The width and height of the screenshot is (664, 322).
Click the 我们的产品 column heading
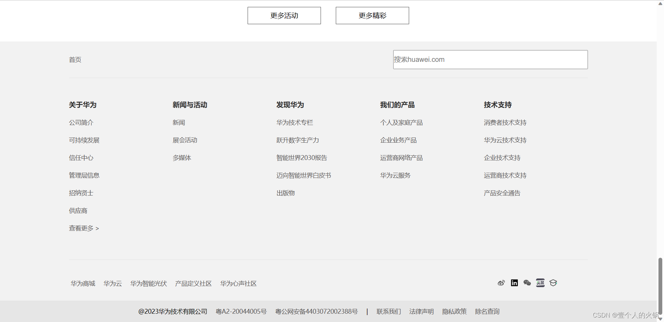[x=397, y=105]
